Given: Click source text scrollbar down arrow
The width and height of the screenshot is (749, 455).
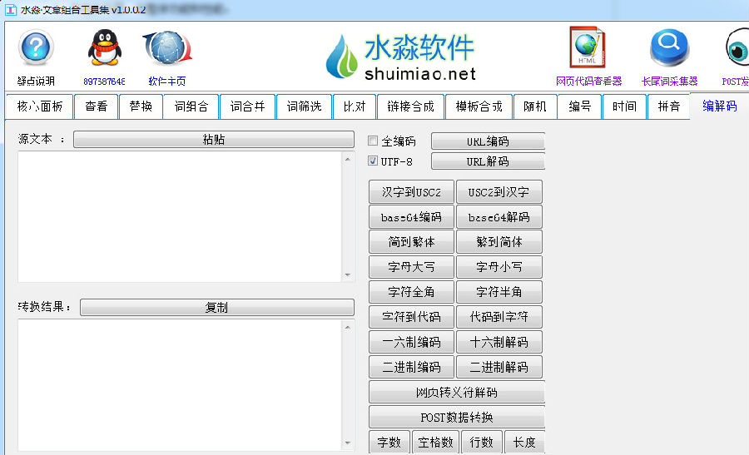Looking at the screenshot, I should [347, 275].
